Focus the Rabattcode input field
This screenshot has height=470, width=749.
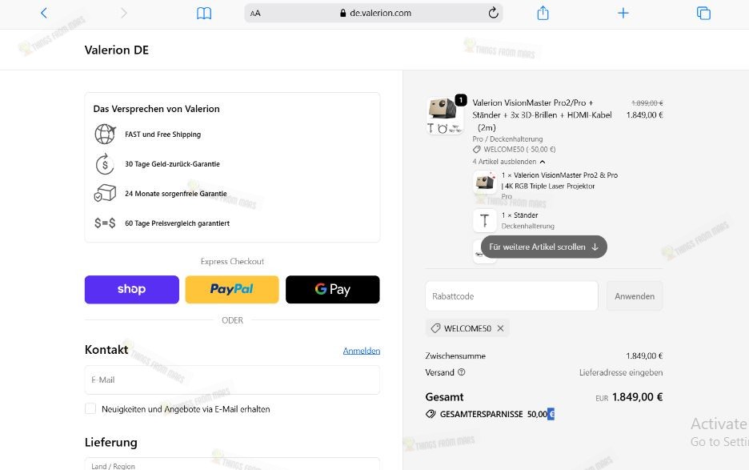pos(511,296)
